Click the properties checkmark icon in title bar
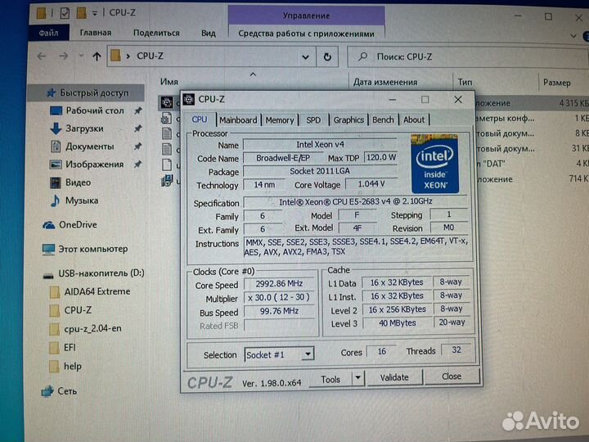This screenshot has height=442, width=589. point(65,14)
